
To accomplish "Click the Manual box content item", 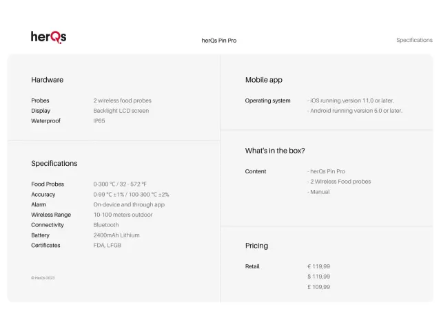I will pos(319,192).
